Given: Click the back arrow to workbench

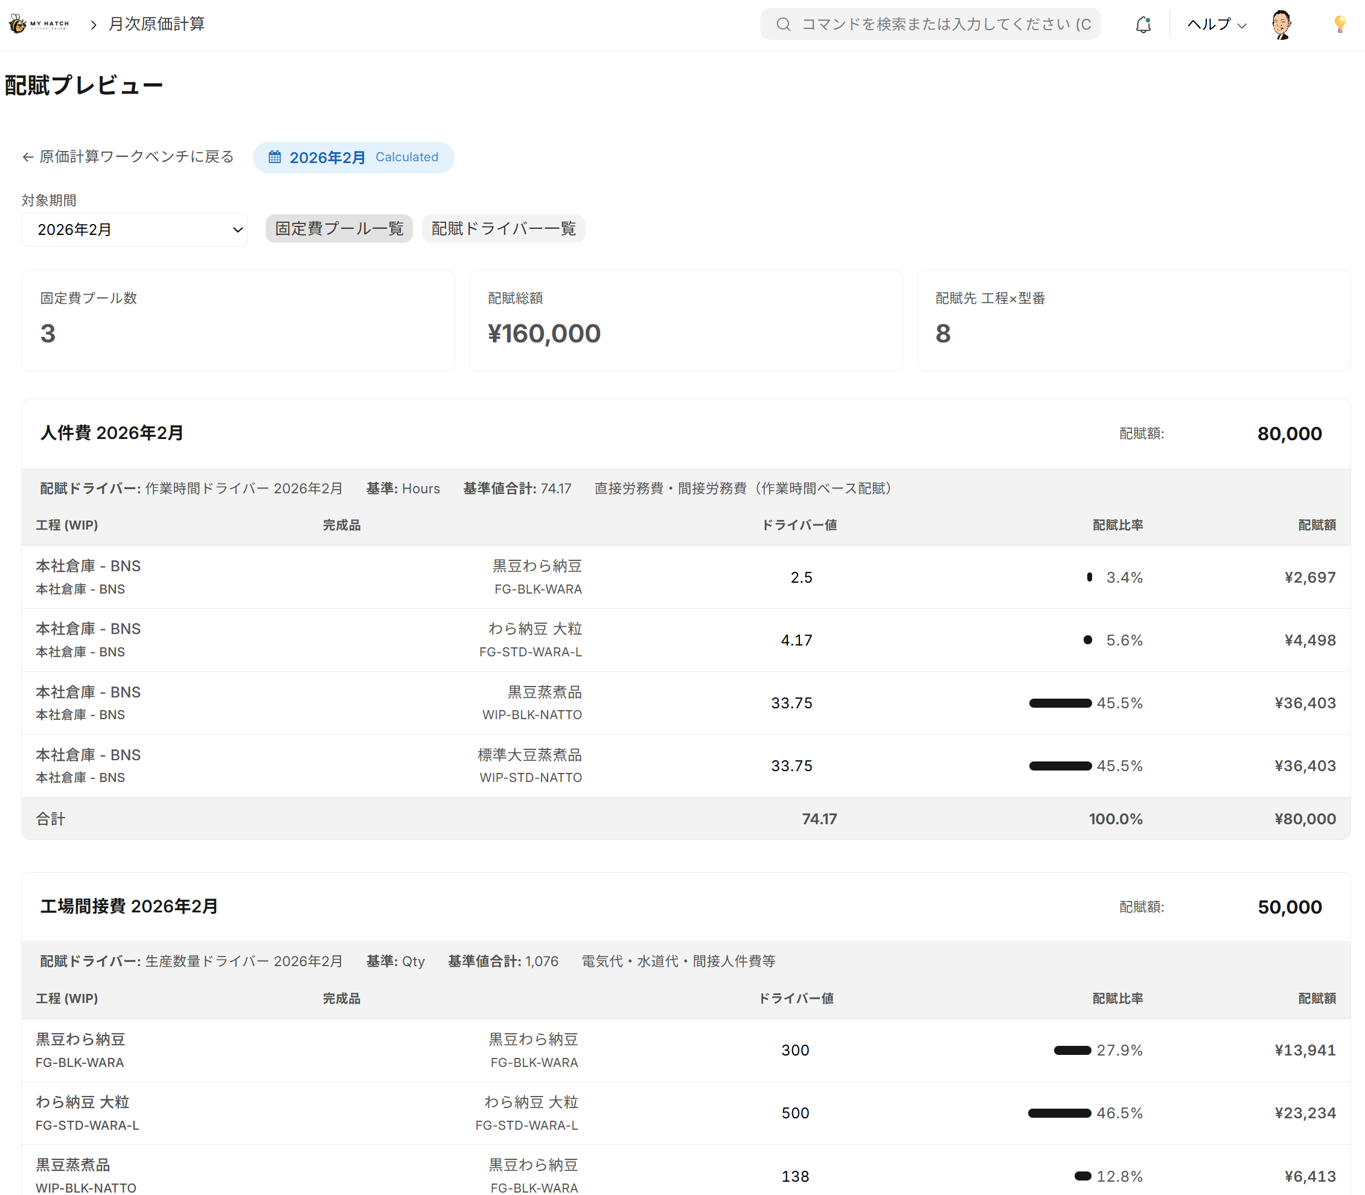Looking at the screenshot, I should coord(27,158).
